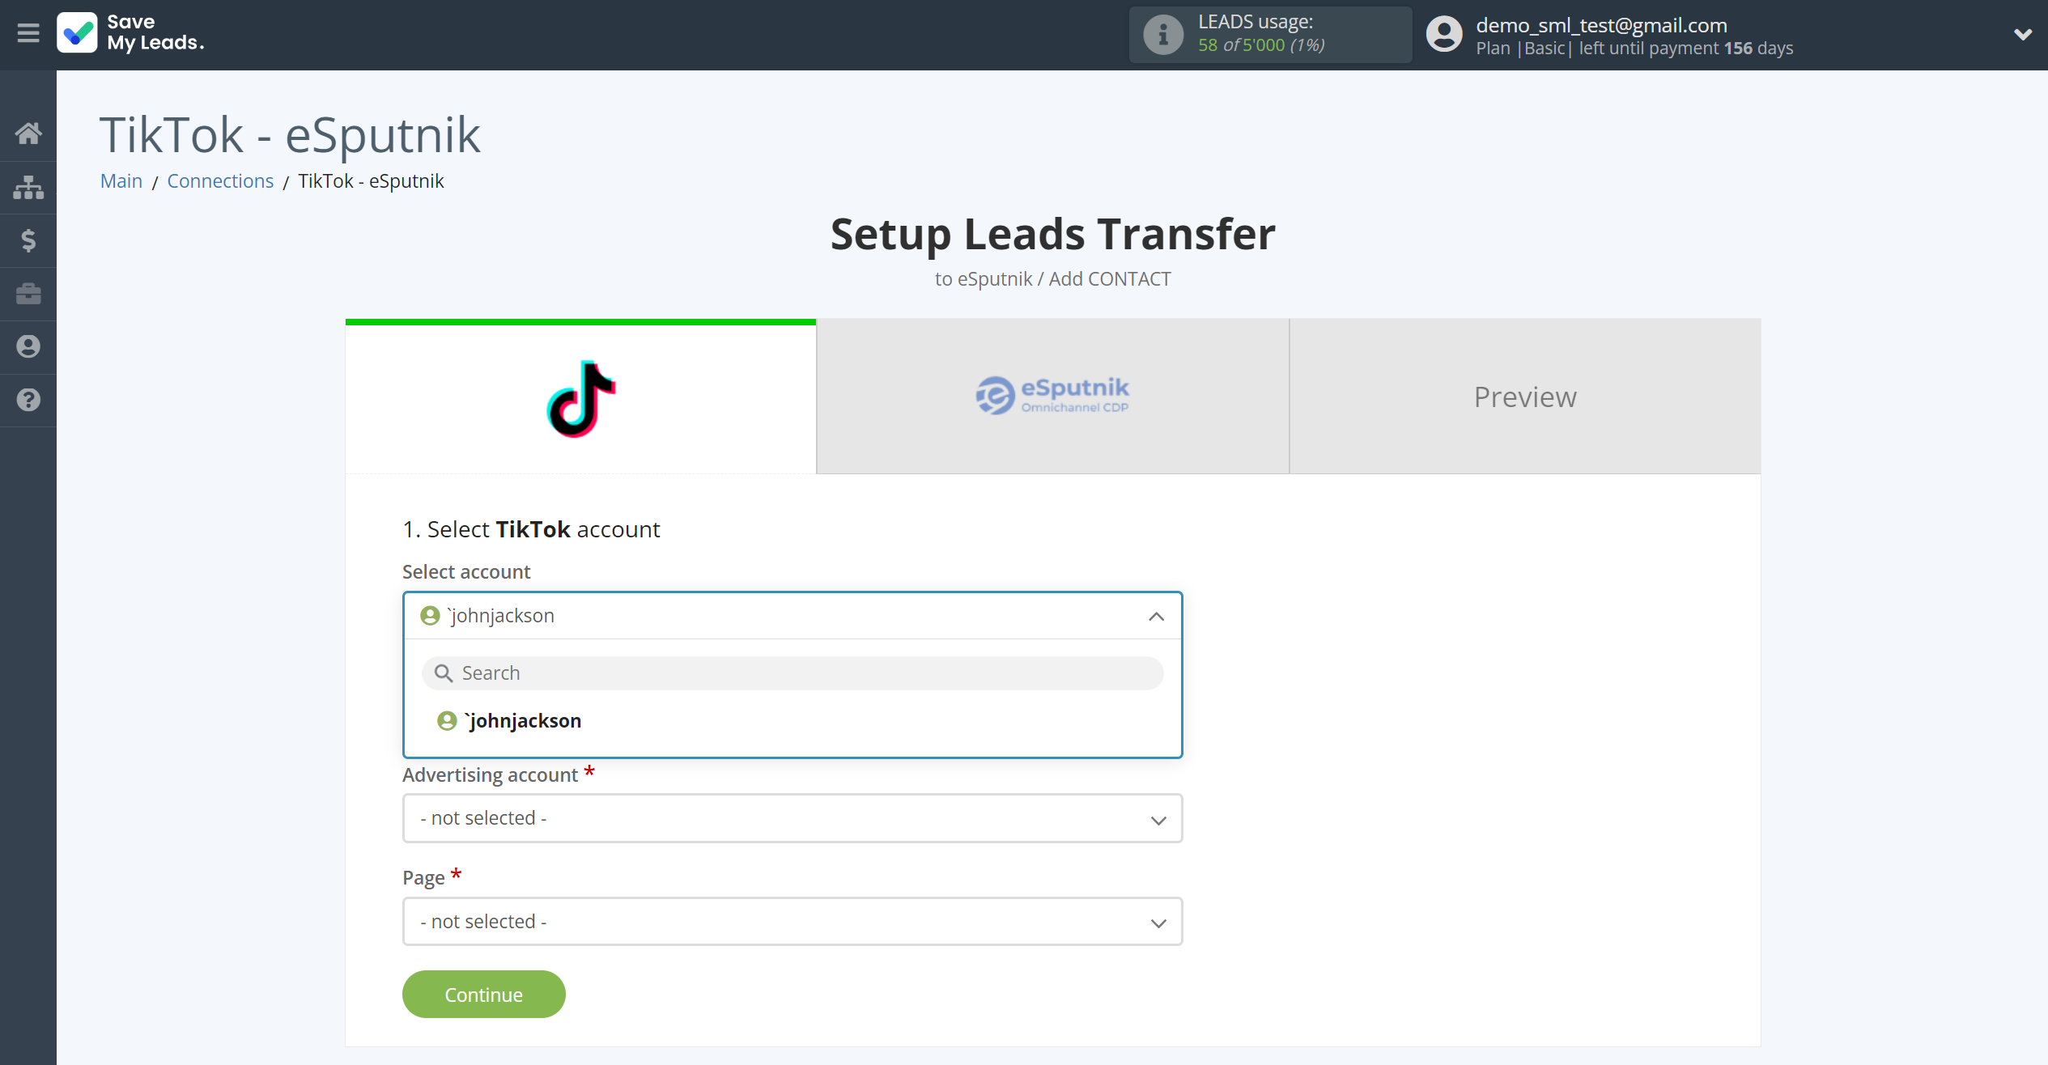Click the Continue button
The height and width of the screenshot is (1065, 2048).
point(483,993)
